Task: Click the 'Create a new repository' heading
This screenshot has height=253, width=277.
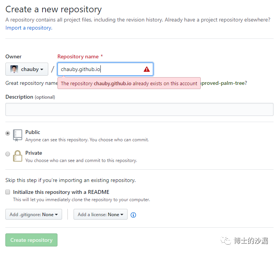Action: 54,9
